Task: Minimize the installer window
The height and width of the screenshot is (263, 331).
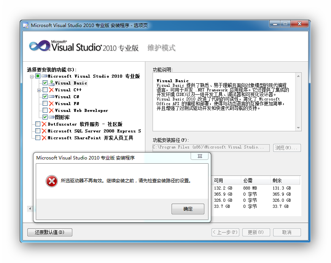Action: pyautogui.click(x=275, y=24)
